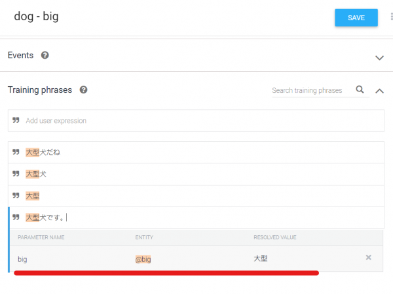Collapse the Training phrases section
The image size is (393, 294).
click(x=379, y=91)
